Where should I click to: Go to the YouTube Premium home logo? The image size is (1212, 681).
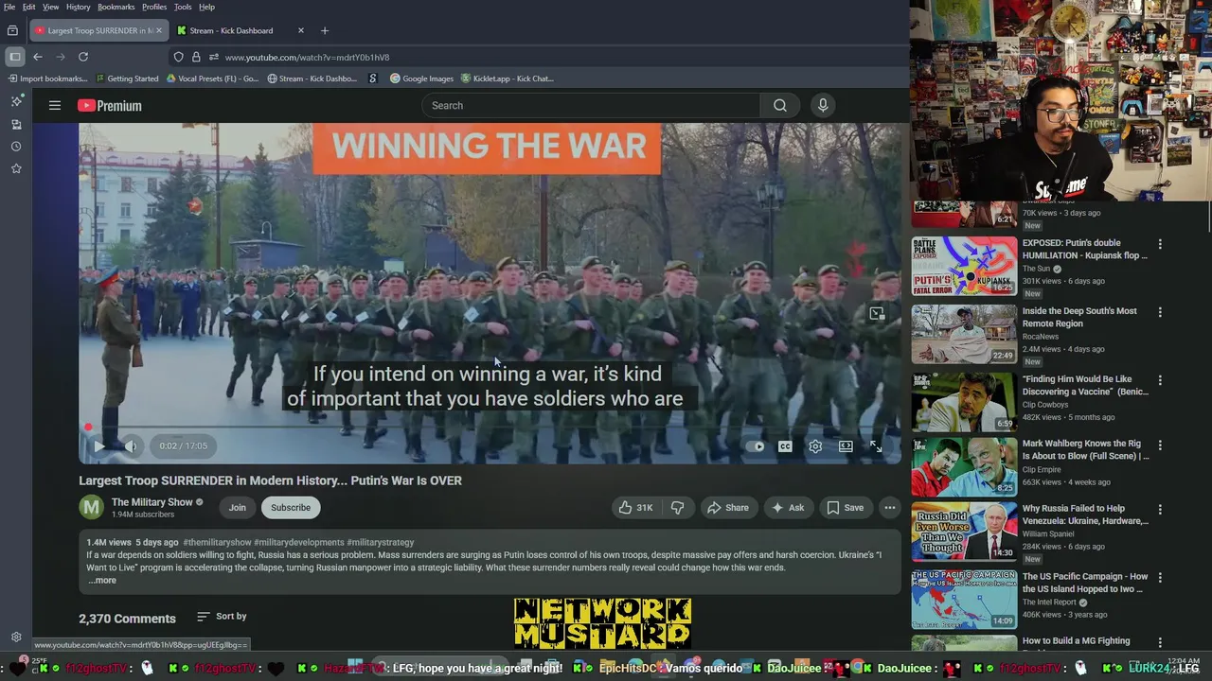click(x=110, y=106)
